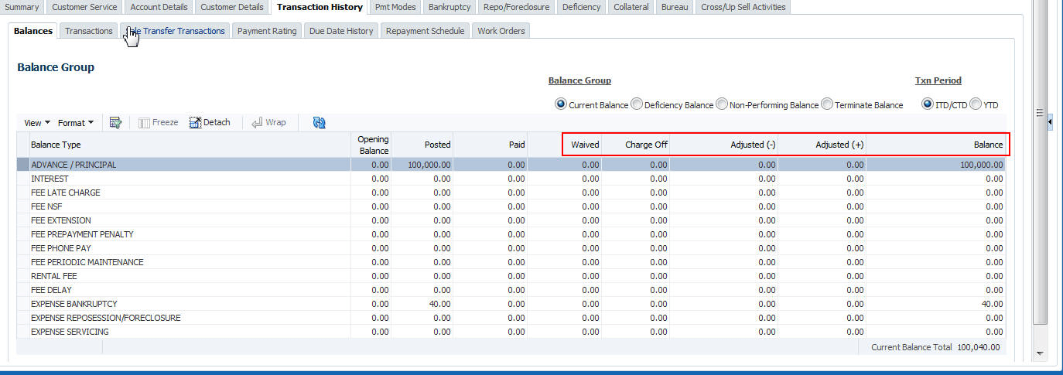Open the Account Details tab
1063x375 pixels.
(x=159, y=7)
